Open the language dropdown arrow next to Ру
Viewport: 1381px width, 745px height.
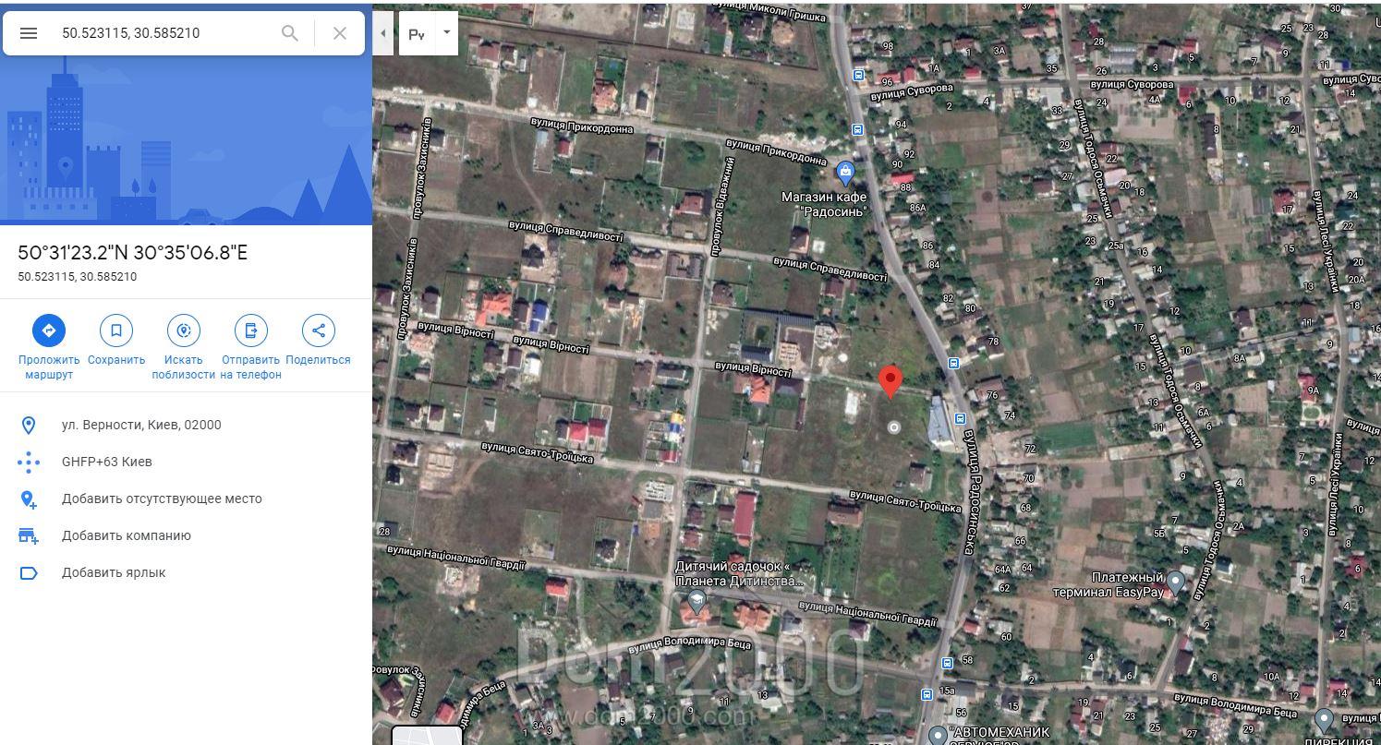(x=446, y=32)
